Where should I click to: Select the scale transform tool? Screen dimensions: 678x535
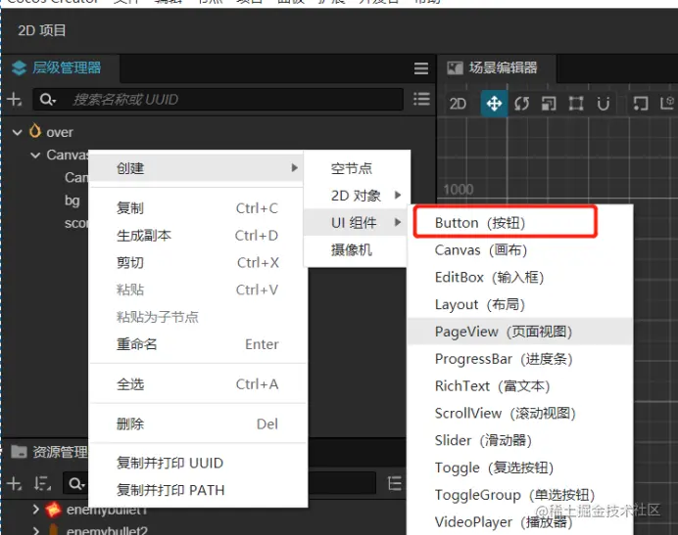549,104
